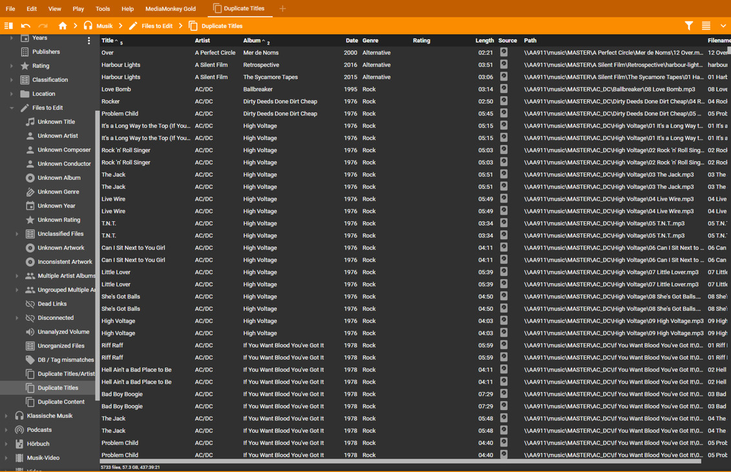Open the Tools menu
The height and width of the screenshot is (472, 731).
click(103, 9)
